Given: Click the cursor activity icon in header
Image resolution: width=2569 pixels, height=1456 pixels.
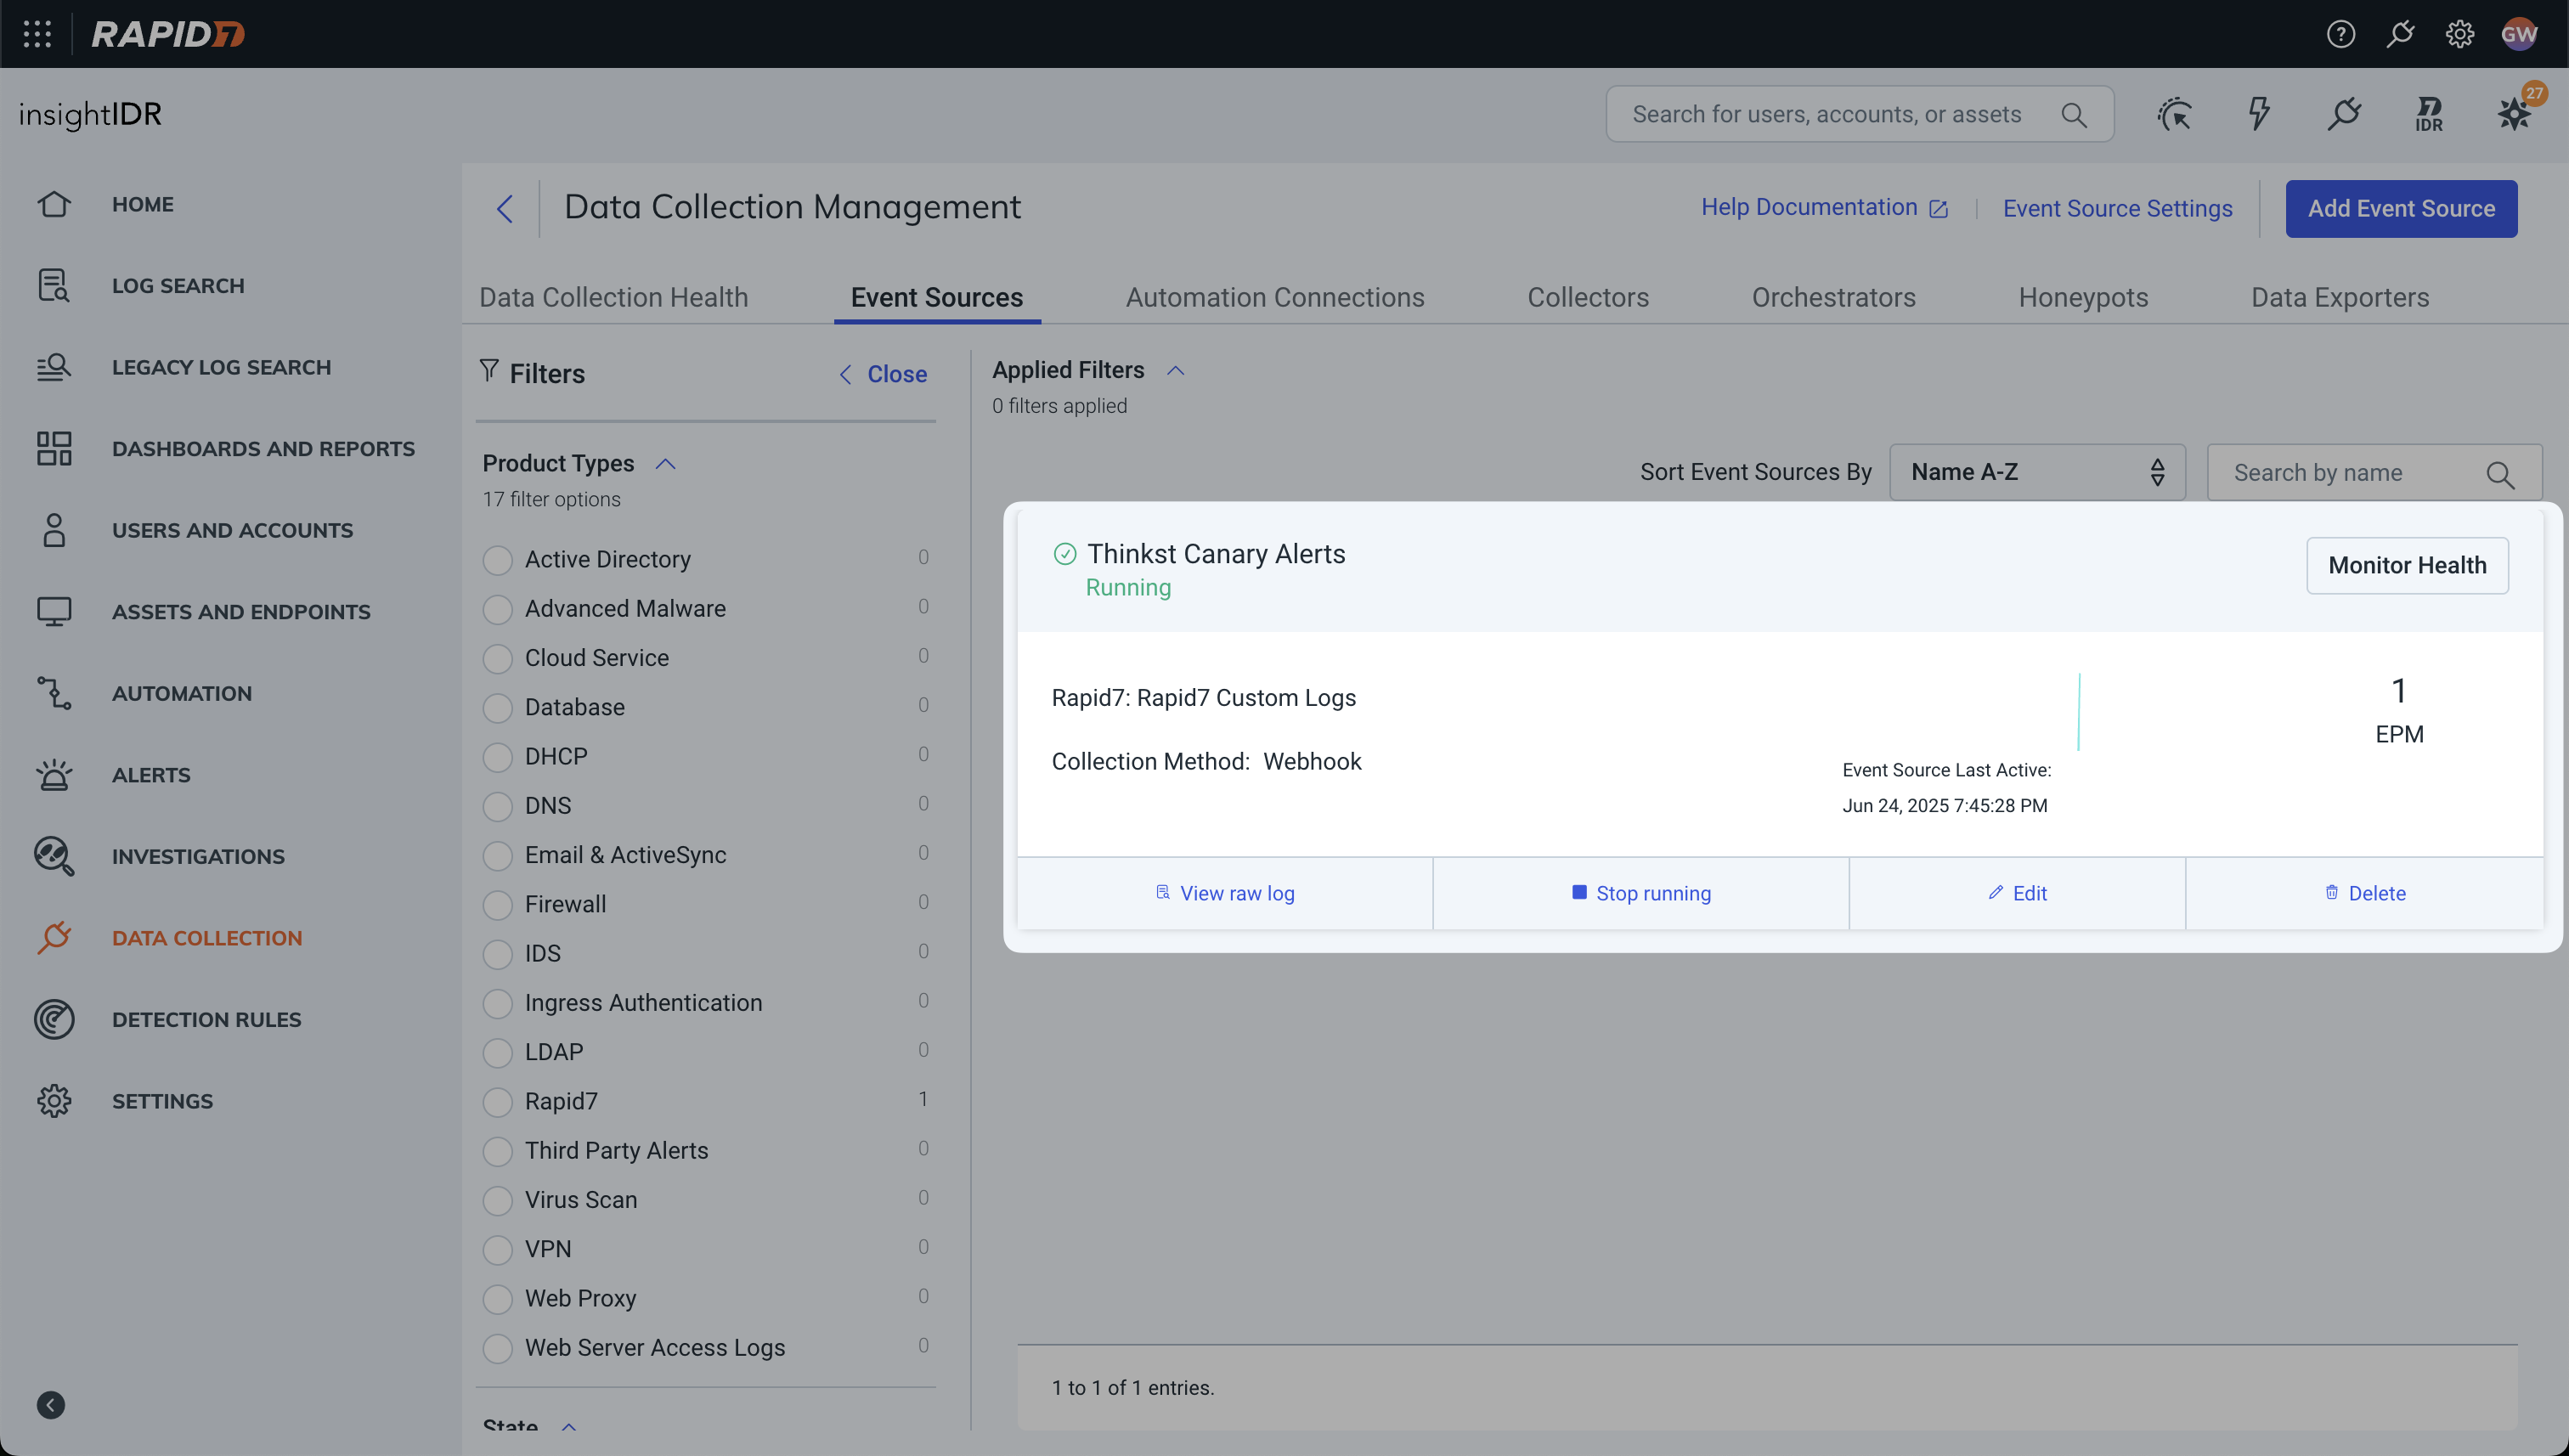Looking at the screenshot, I should point(2174,114).
